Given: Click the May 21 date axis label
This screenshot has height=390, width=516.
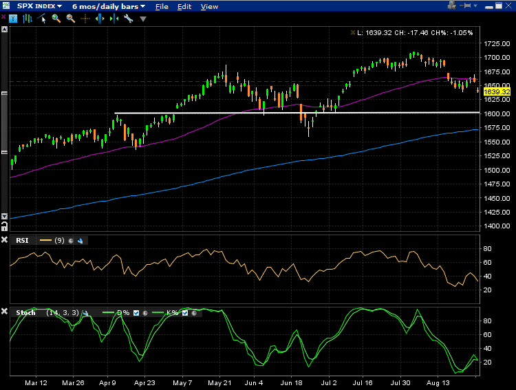Looking at the screenshot, I should click(219, 383).
